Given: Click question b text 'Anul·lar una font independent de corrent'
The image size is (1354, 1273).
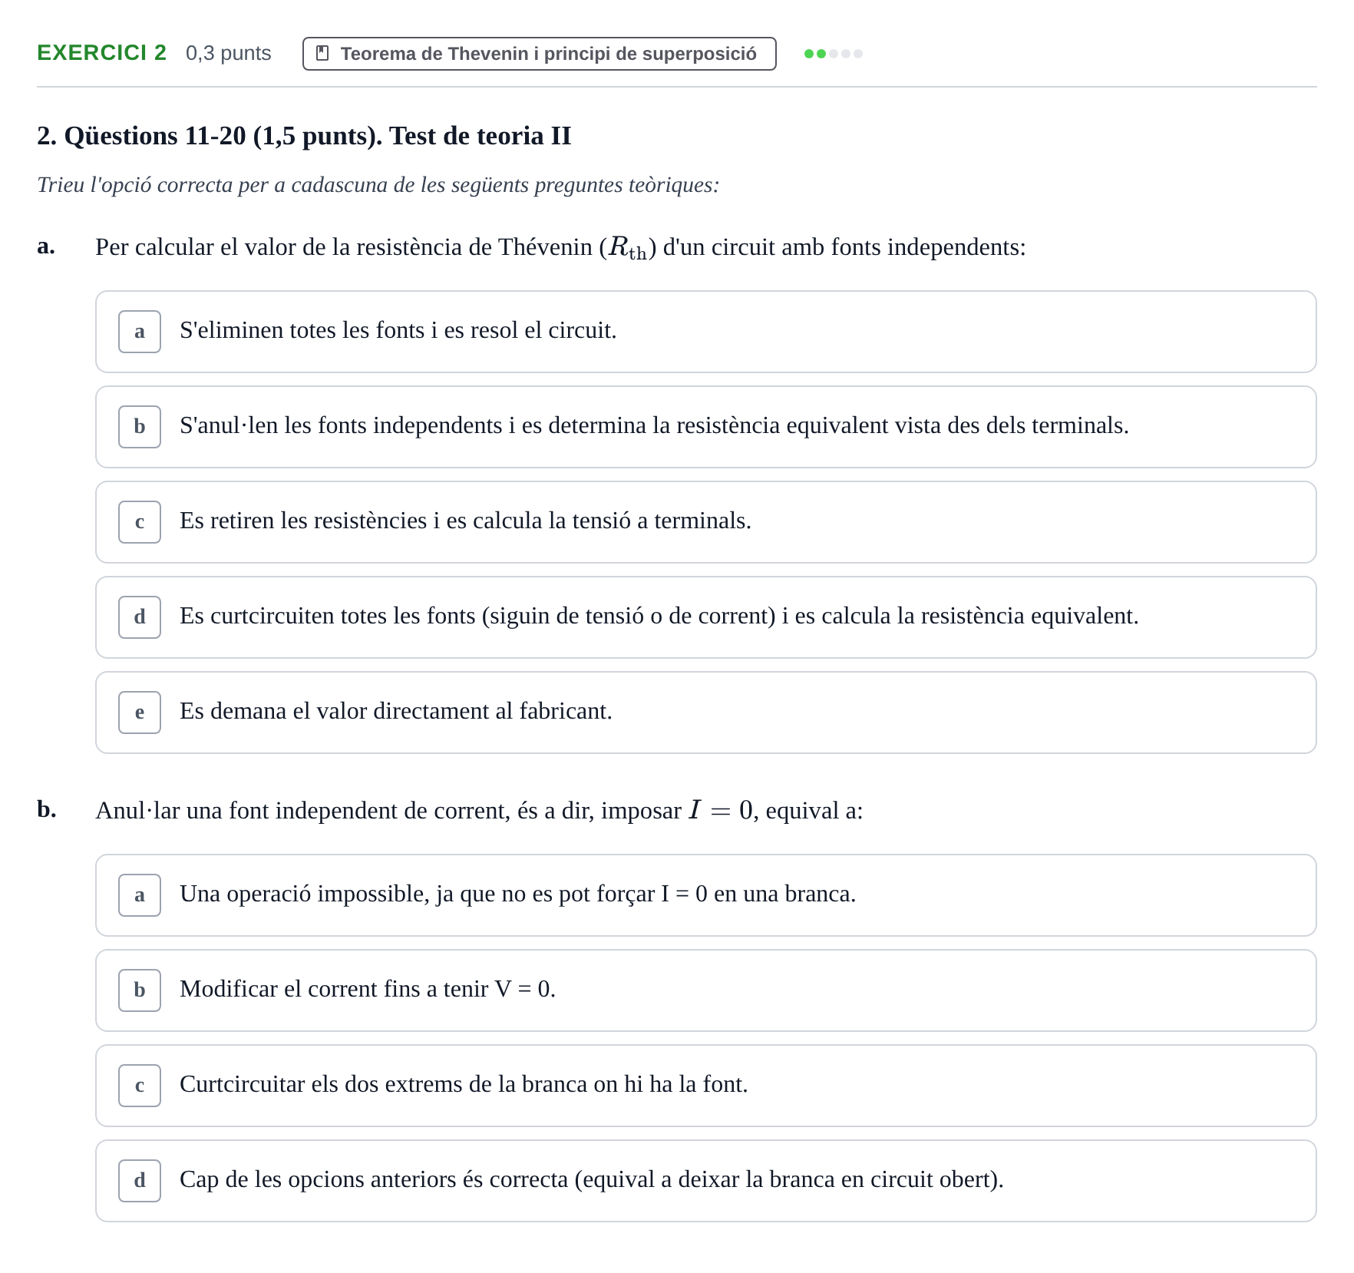Looking at the screenshot, I should (479, 811).
